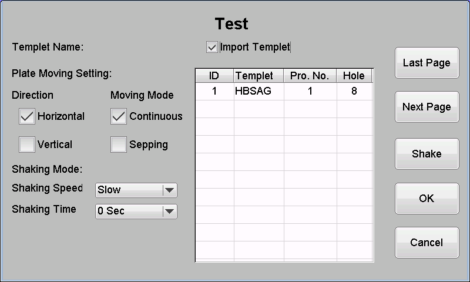Open the Shaking Time dropdown arrow

(x=169, y=211)
